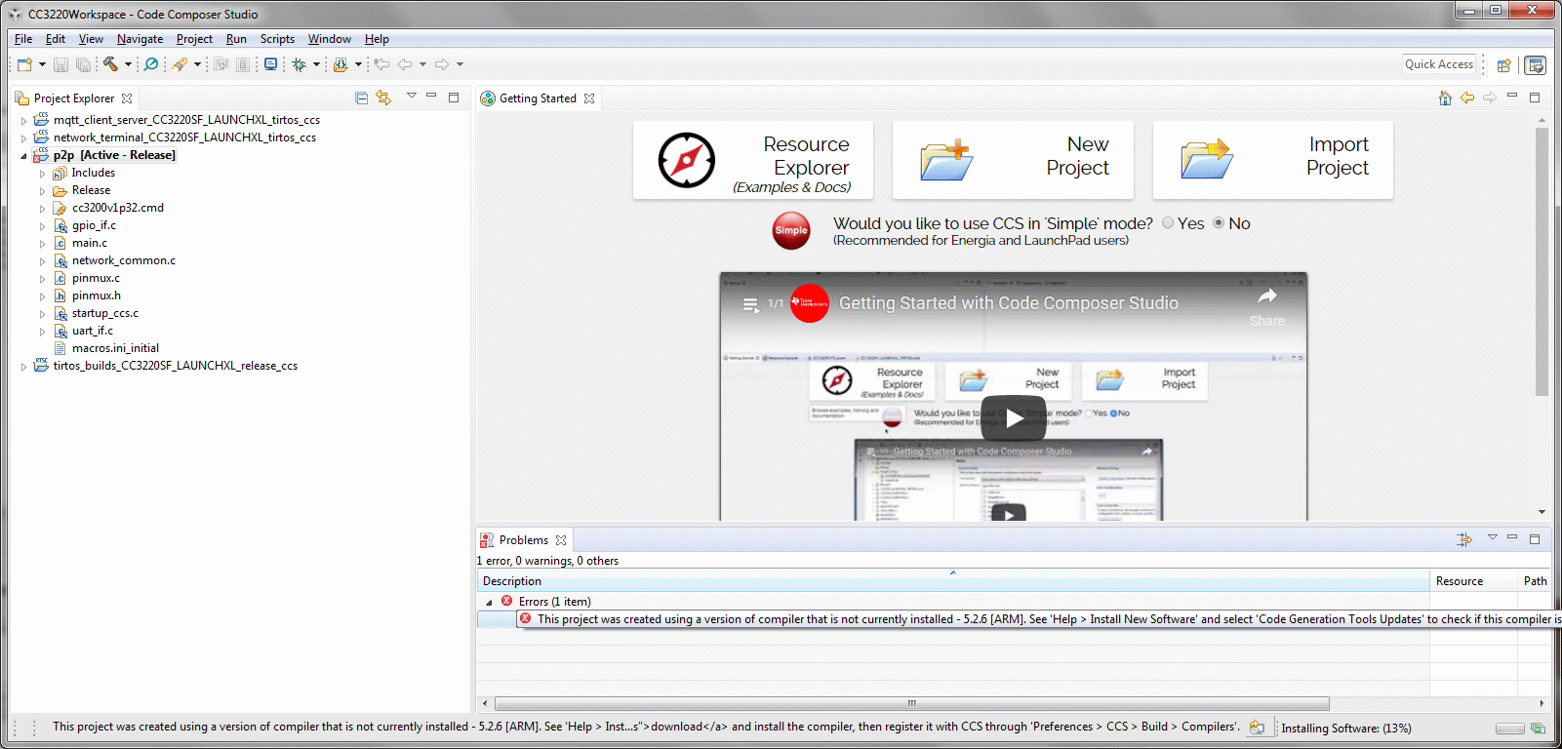This screenshot has width=1562, height=749.
Task: Open the Navigate menu
Action: click(x=140, y=39)
